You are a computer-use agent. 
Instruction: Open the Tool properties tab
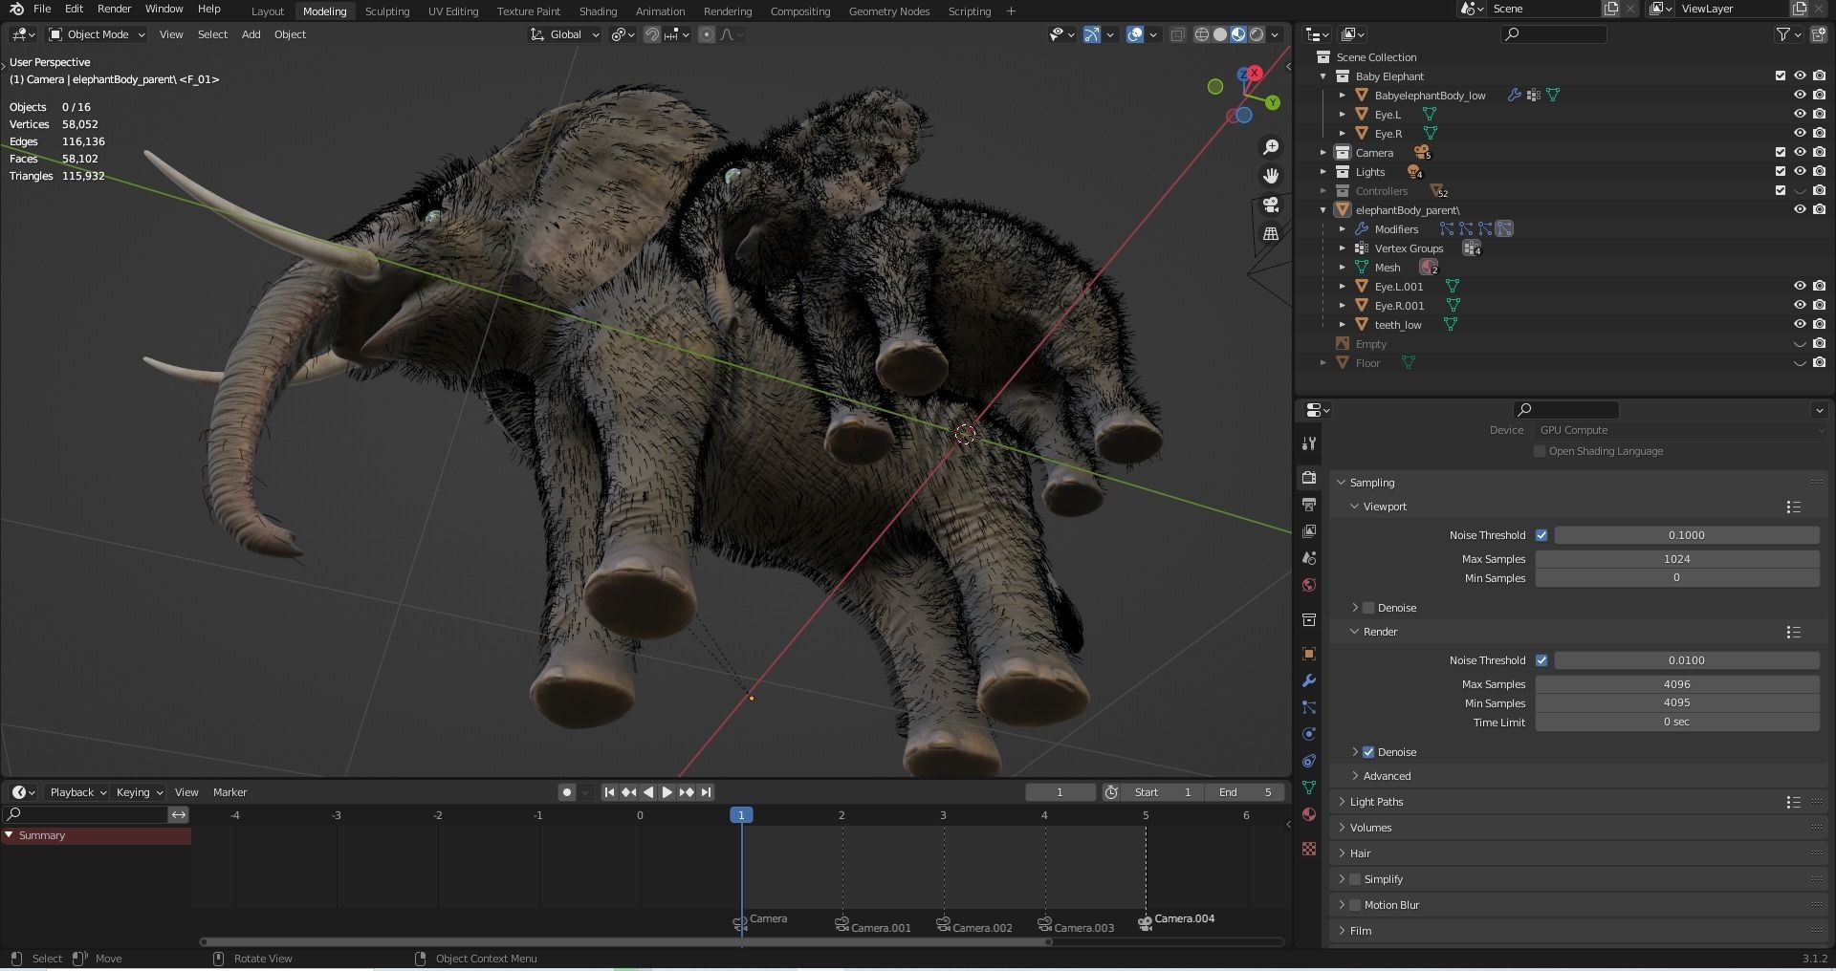[1309, 443]
